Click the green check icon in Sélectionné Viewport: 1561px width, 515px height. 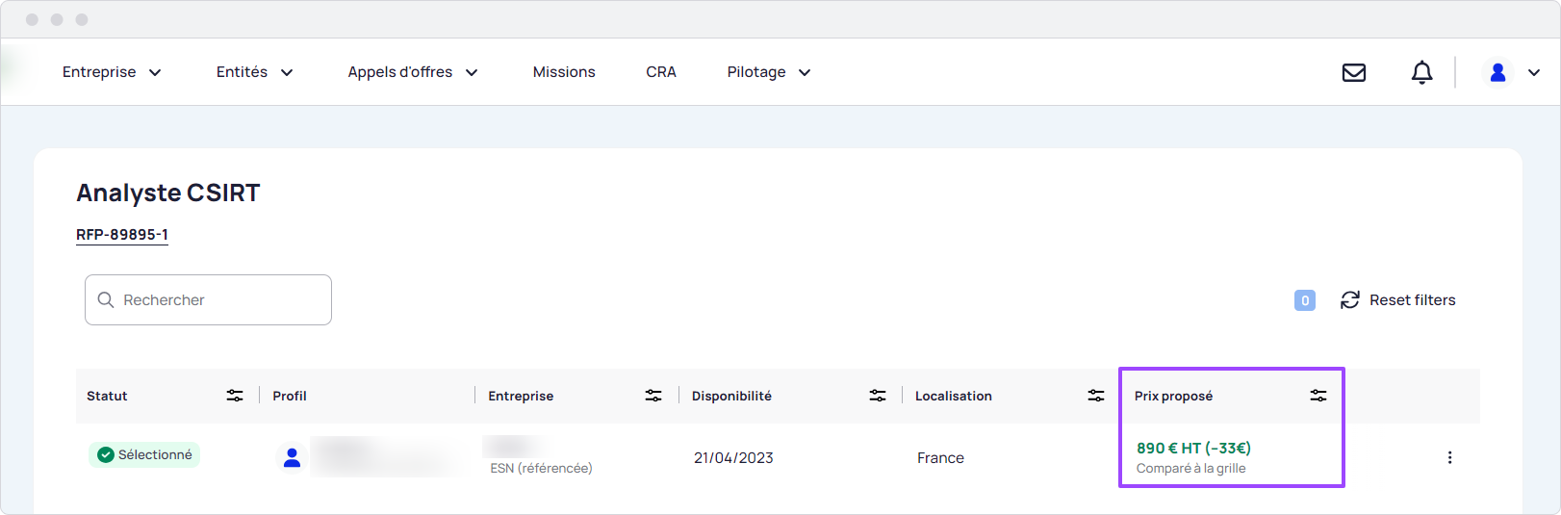click(x=106, y=454)
